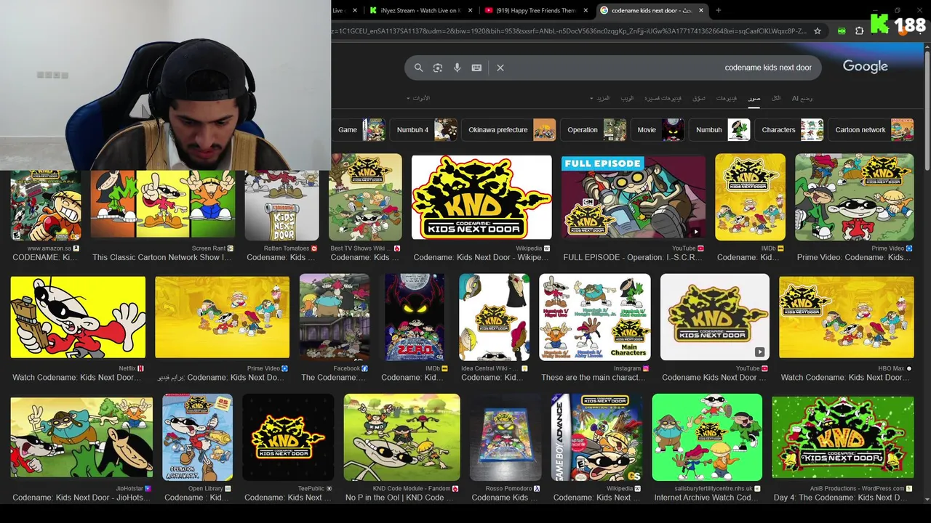Filter images by the Numbuh chip

point(720,130)
